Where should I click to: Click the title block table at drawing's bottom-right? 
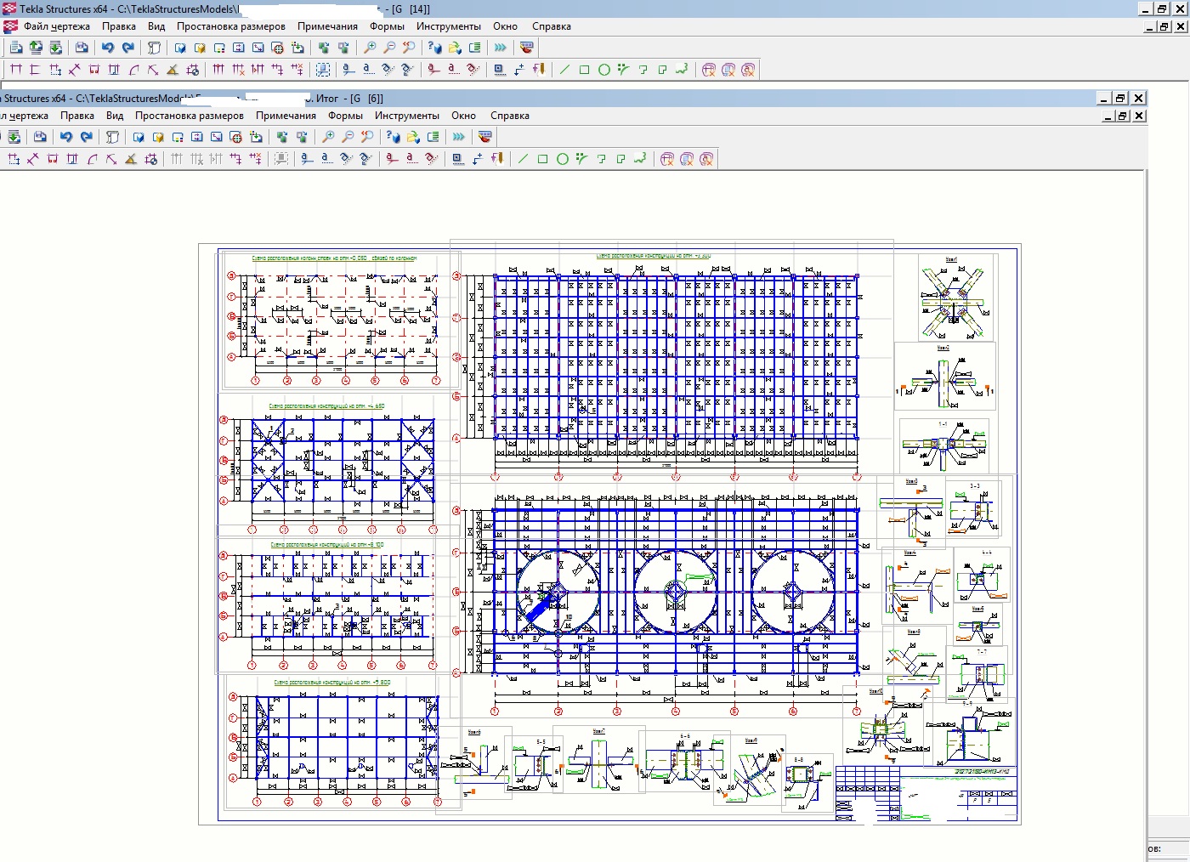[926, 793]
